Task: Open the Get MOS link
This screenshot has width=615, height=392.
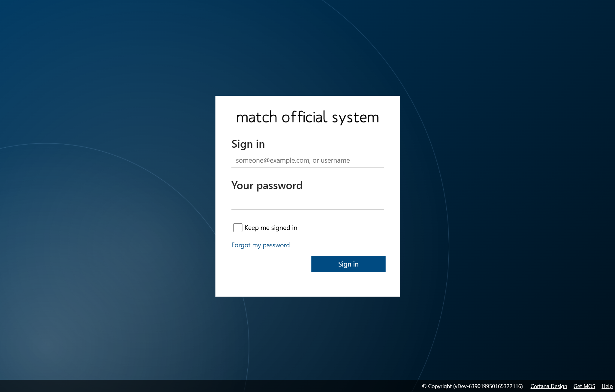Action: pyautogui.click(x=584, y=386)
